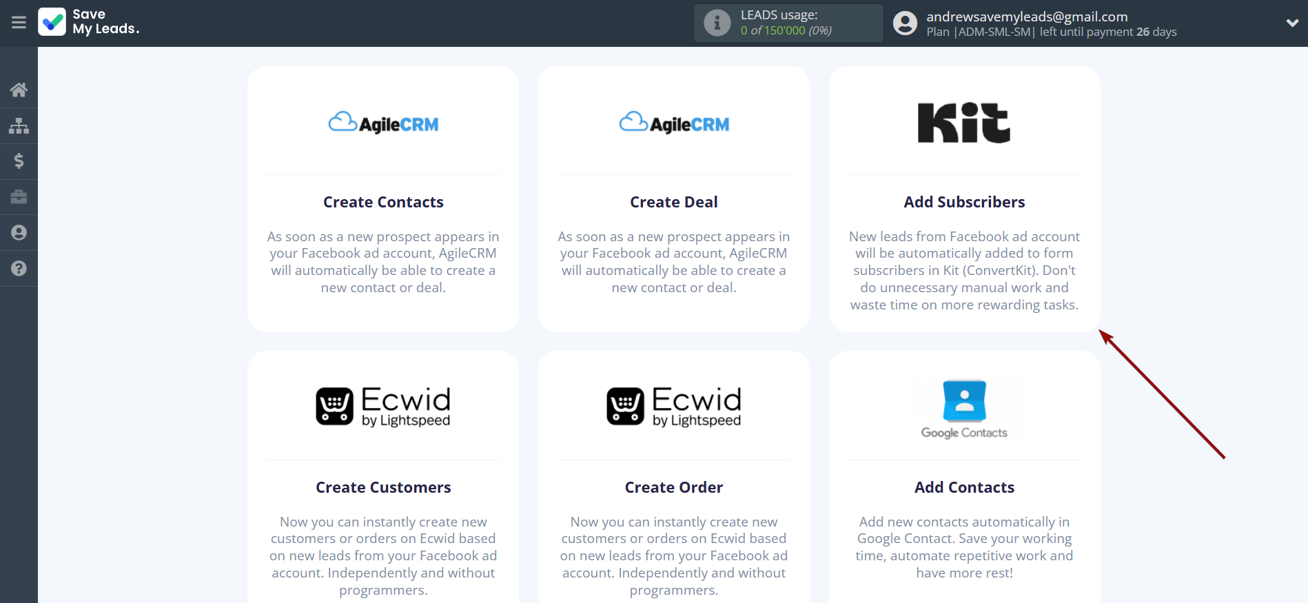This screenshot has height=603, width=1308.
Task: Click the 'LEADS usage:' label
Action: (779, 15)
